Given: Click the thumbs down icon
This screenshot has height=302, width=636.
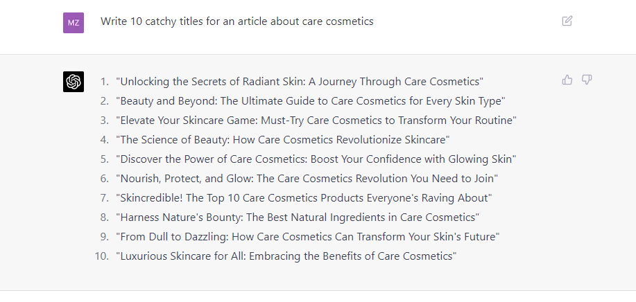Looking at the screenshot, I should (x=587, y=80).
